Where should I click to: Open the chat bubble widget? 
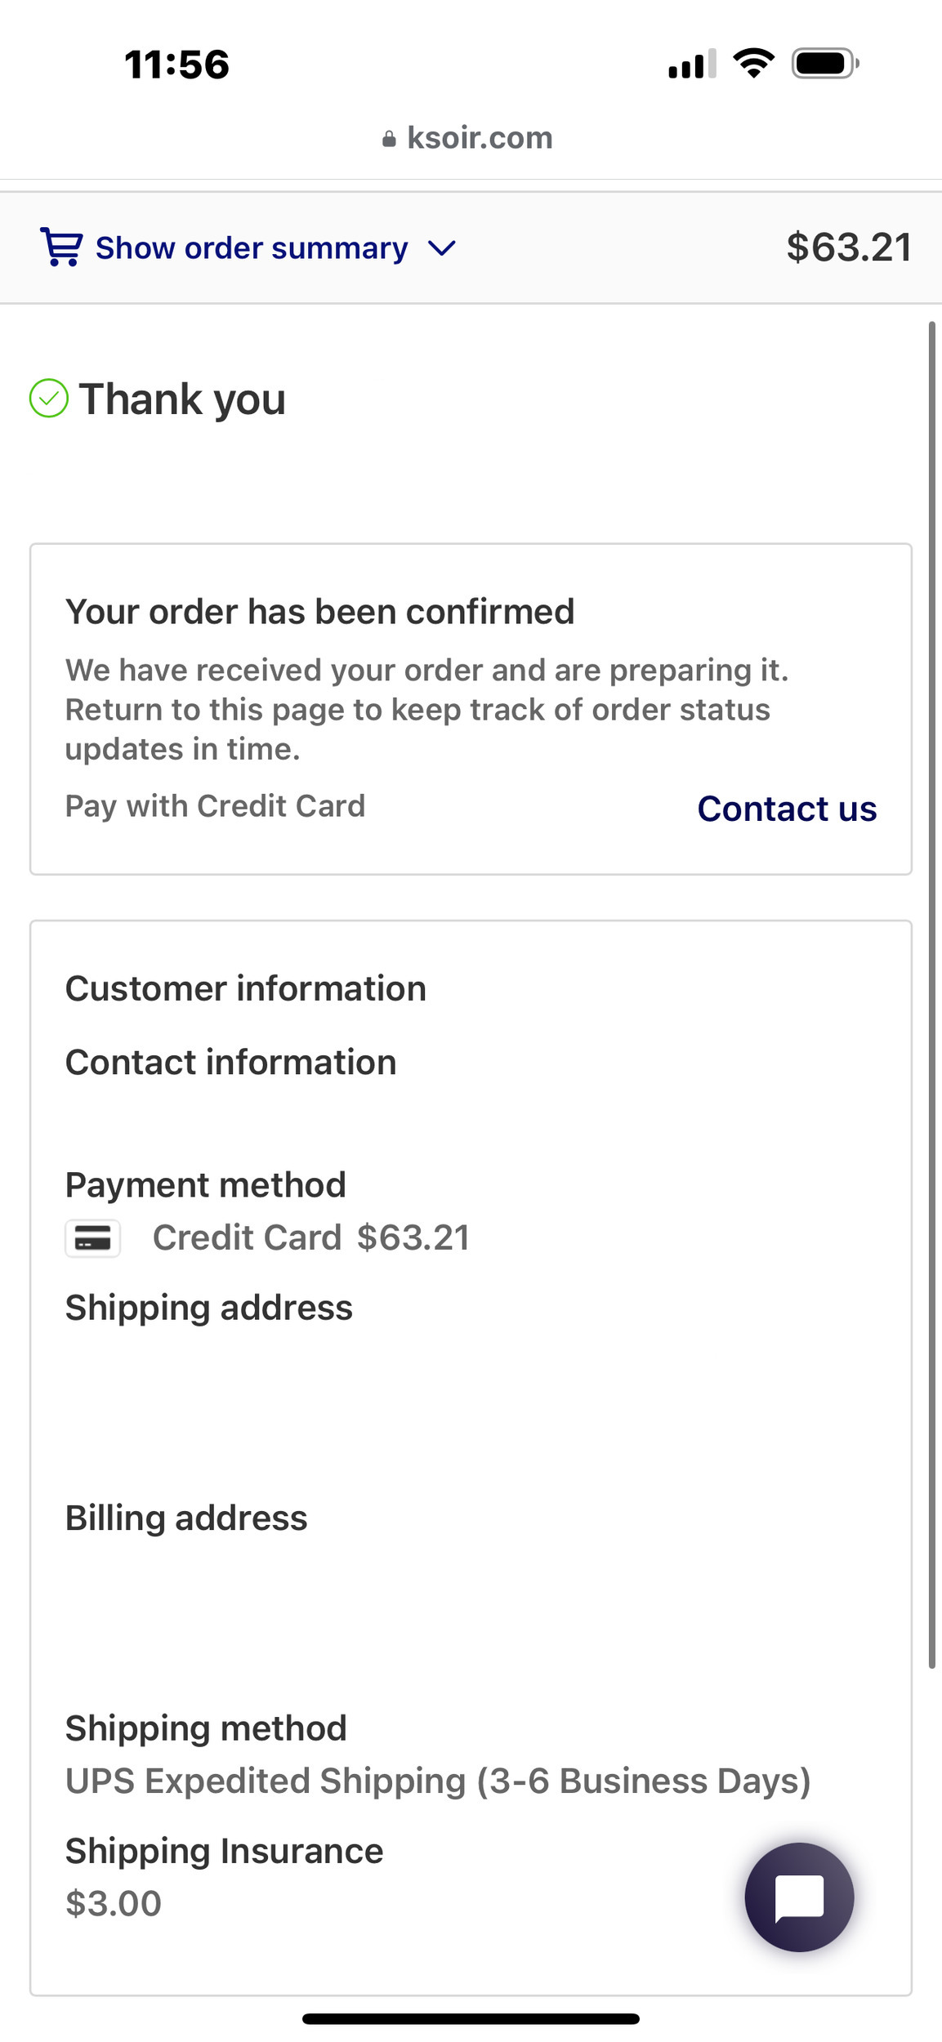click(799, 1897)
